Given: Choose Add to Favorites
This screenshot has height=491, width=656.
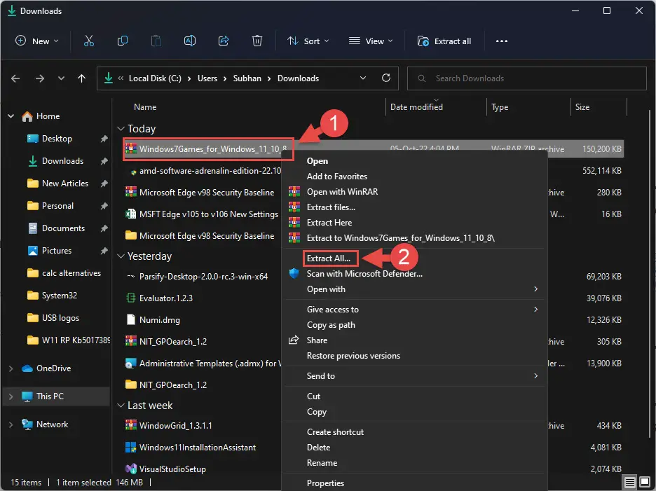Looking at the screenshot, I should click(x=415, y=176).
